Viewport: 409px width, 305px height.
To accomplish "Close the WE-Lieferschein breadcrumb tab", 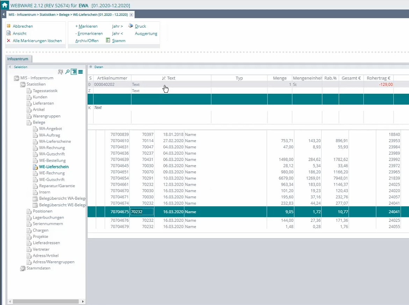I will [131, 15].
